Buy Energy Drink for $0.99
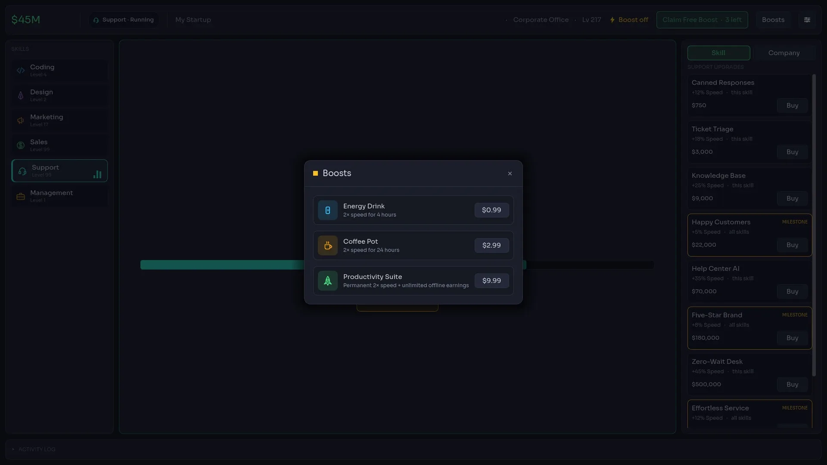 pyautogui.click(x=491, y=210)
